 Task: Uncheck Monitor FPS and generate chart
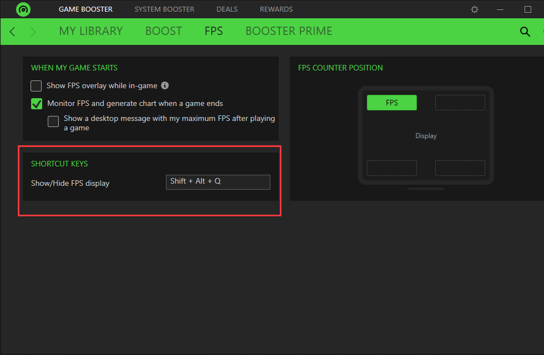coord(37,104)
